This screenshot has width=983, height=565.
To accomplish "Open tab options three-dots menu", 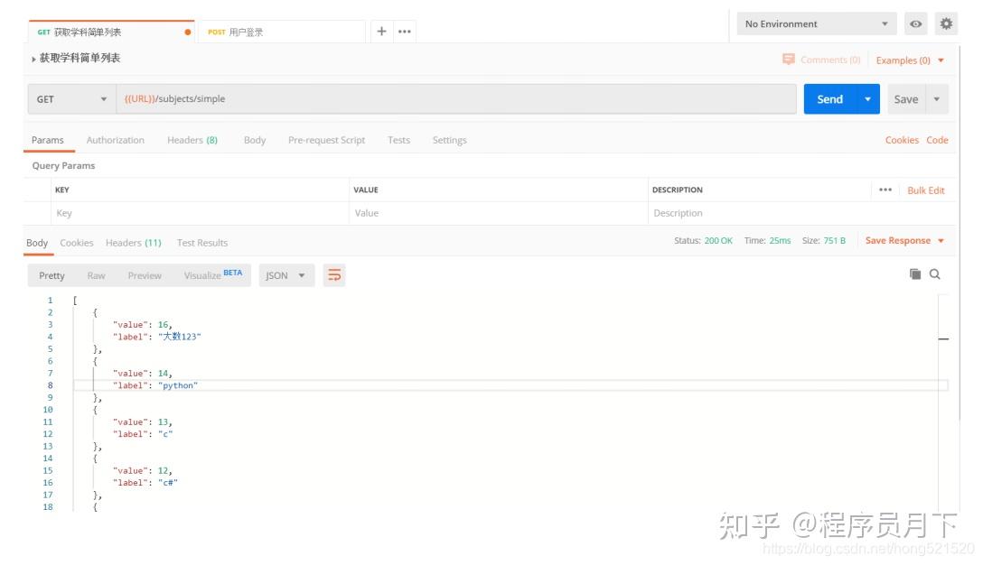I will click(405, 32).
